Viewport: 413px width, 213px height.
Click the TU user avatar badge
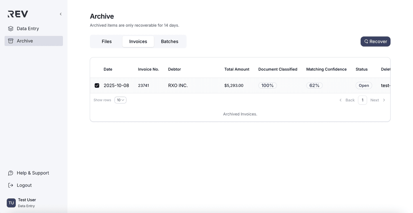coord(11,203)
